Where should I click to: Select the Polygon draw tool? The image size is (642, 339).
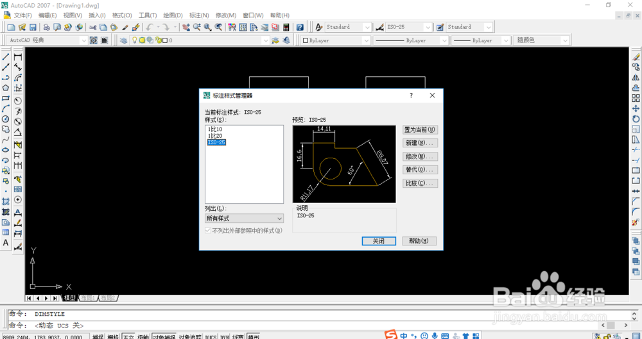point(6,88)
